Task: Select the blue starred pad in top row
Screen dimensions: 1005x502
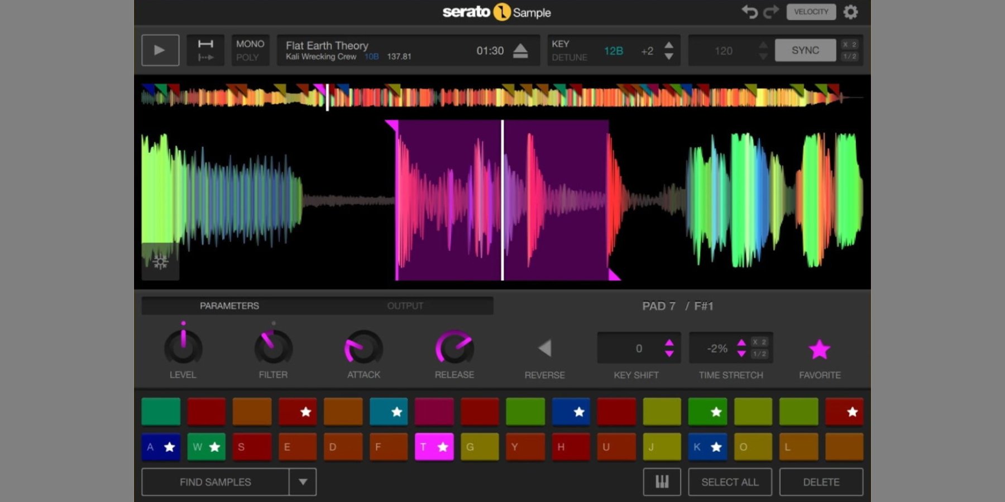Action: coord(571,412)
